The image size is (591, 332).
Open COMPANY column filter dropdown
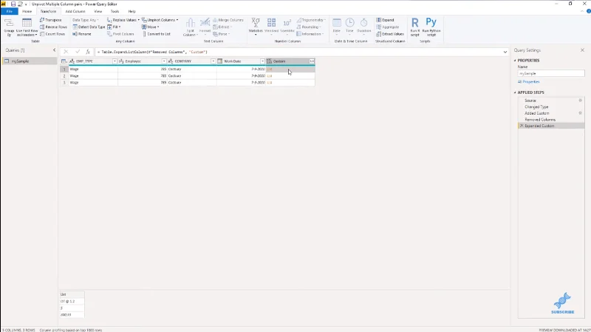tap(213, 61)
